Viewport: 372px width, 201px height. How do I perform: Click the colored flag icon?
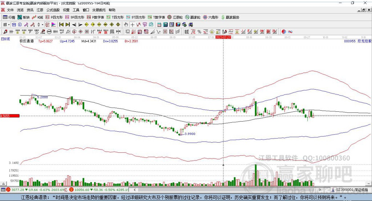[x=54, y=25]
